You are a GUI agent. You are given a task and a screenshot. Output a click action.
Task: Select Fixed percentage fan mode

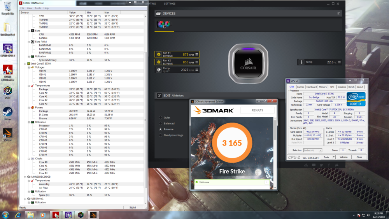click(x=160, y=135)
